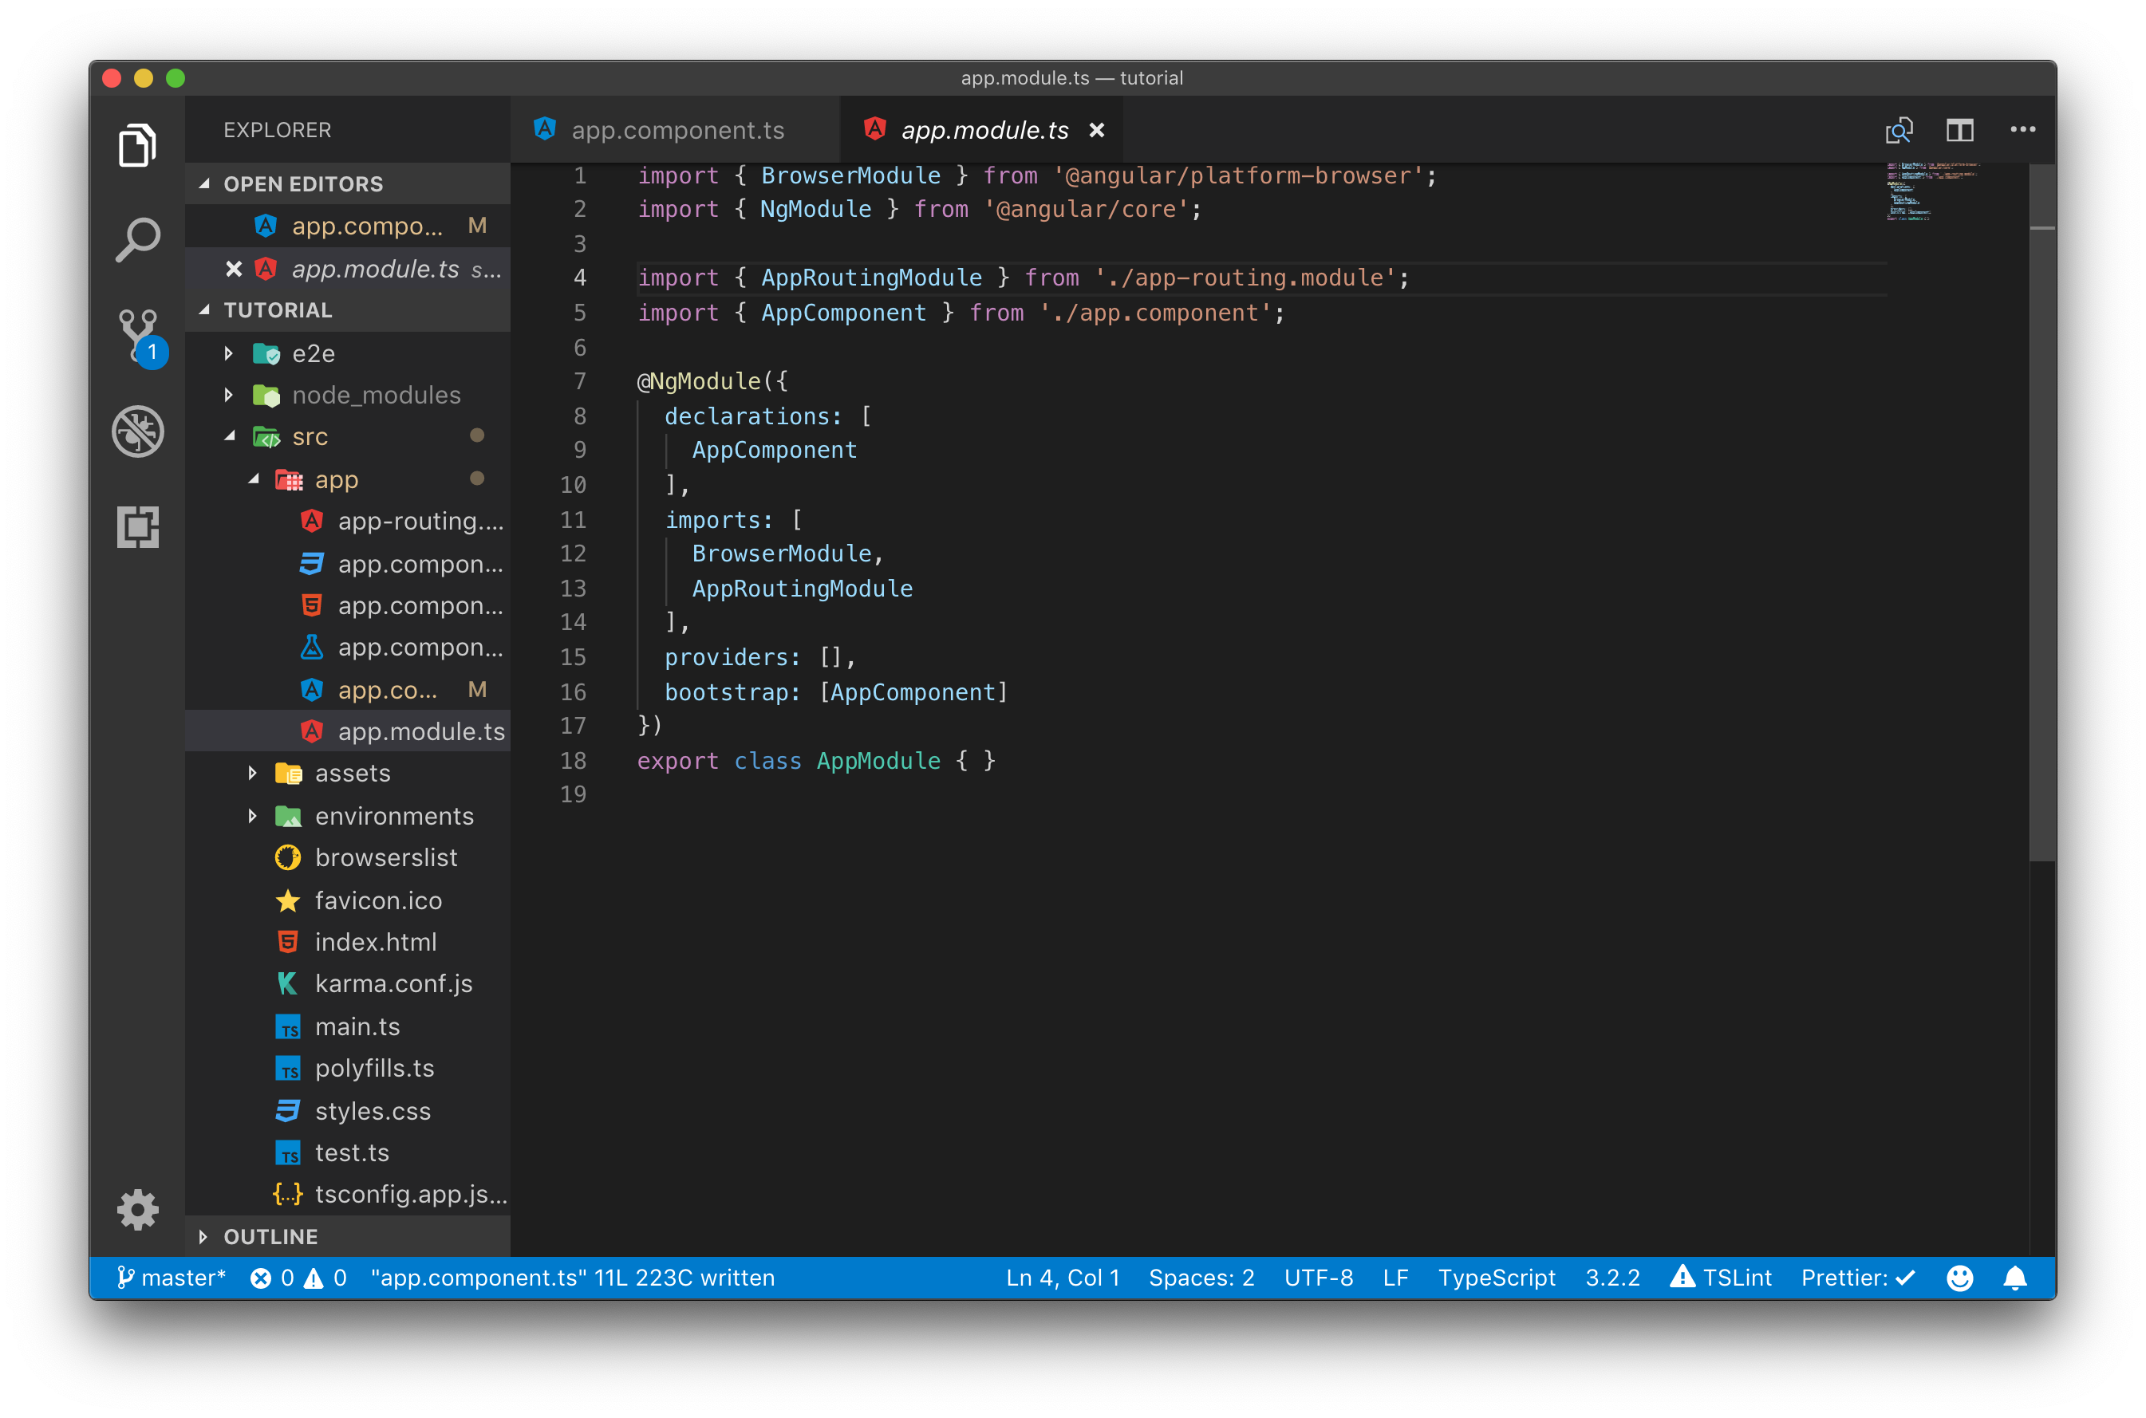This screenshot has height=1418, width=2146.
Task: Place cursor on line 18 AppModule
Action: 878,762
